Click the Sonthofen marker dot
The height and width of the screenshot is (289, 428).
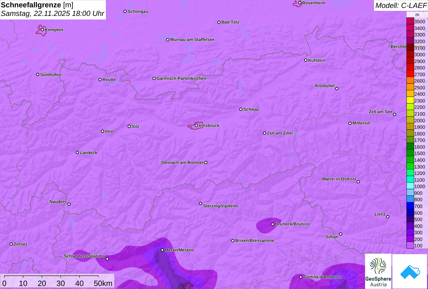click(x=38, y=75)
